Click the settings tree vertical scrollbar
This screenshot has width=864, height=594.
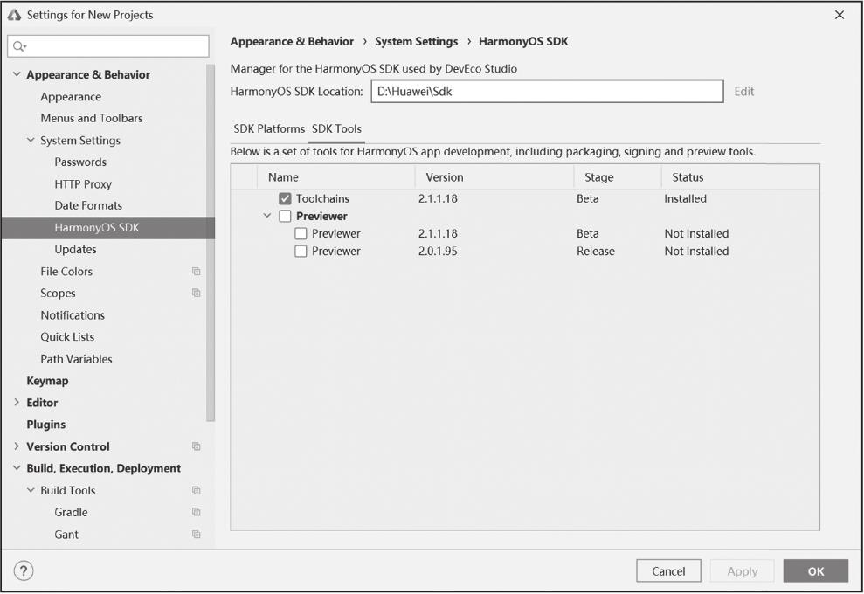pos(211,245)
